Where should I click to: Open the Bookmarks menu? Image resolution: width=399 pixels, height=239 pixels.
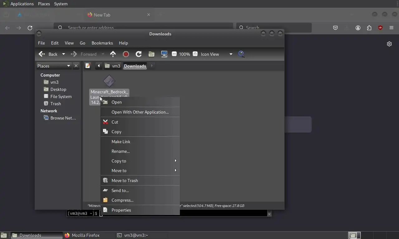point(102,43)
